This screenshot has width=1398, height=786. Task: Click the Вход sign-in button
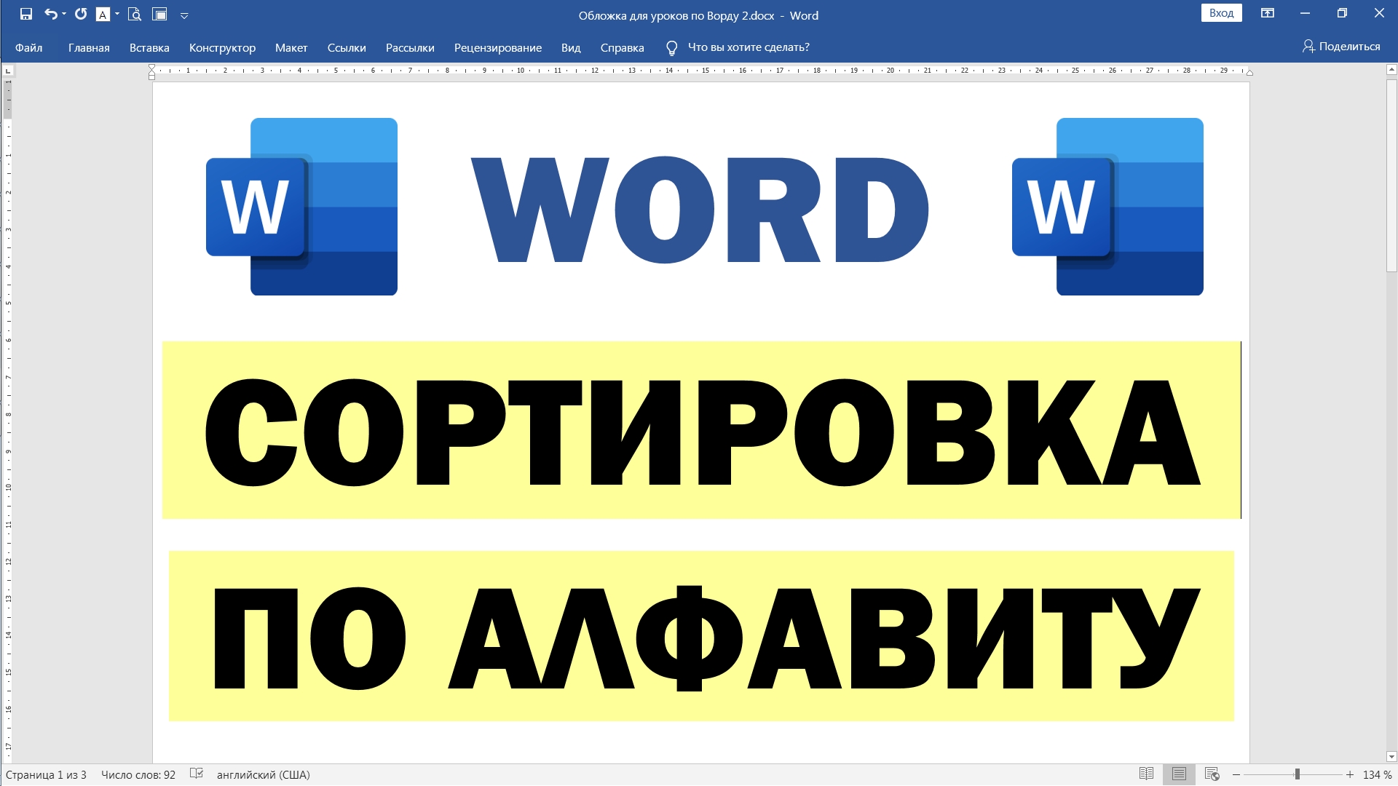point(1221,13)
